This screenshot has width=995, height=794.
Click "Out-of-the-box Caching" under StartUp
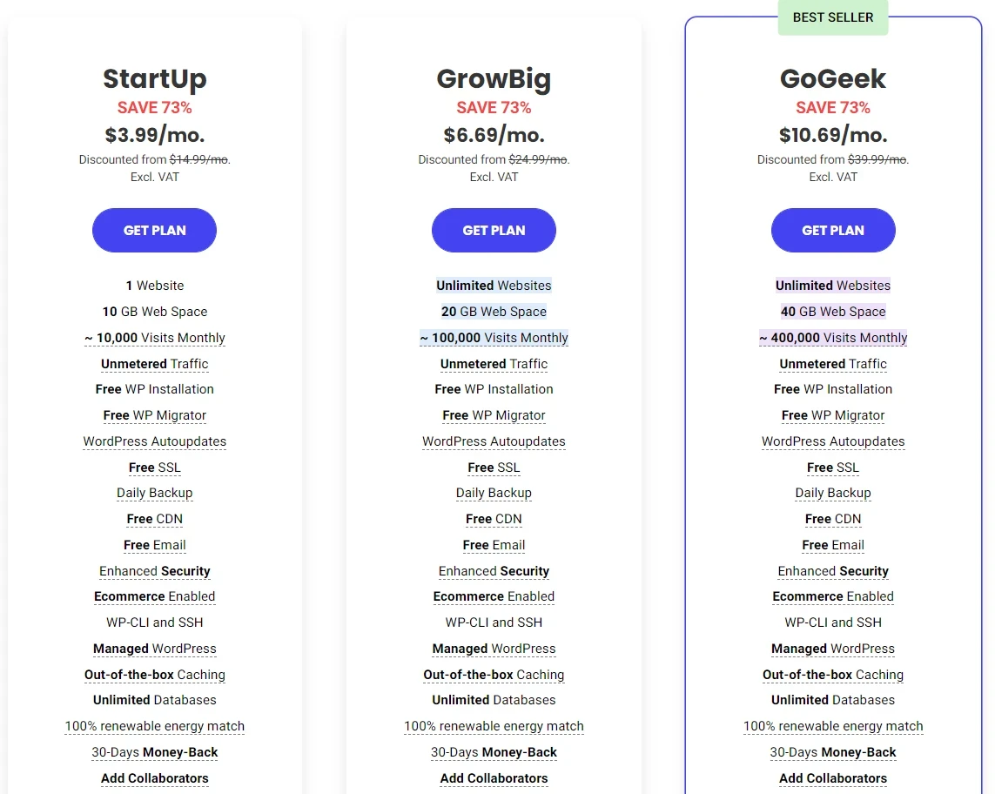155,675
